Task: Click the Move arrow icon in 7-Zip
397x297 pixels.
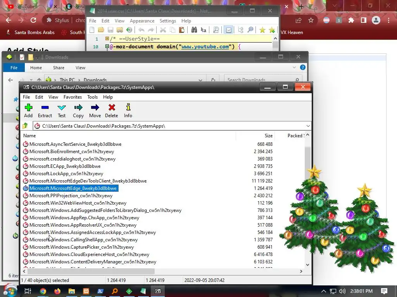Action: coord(95,111)
